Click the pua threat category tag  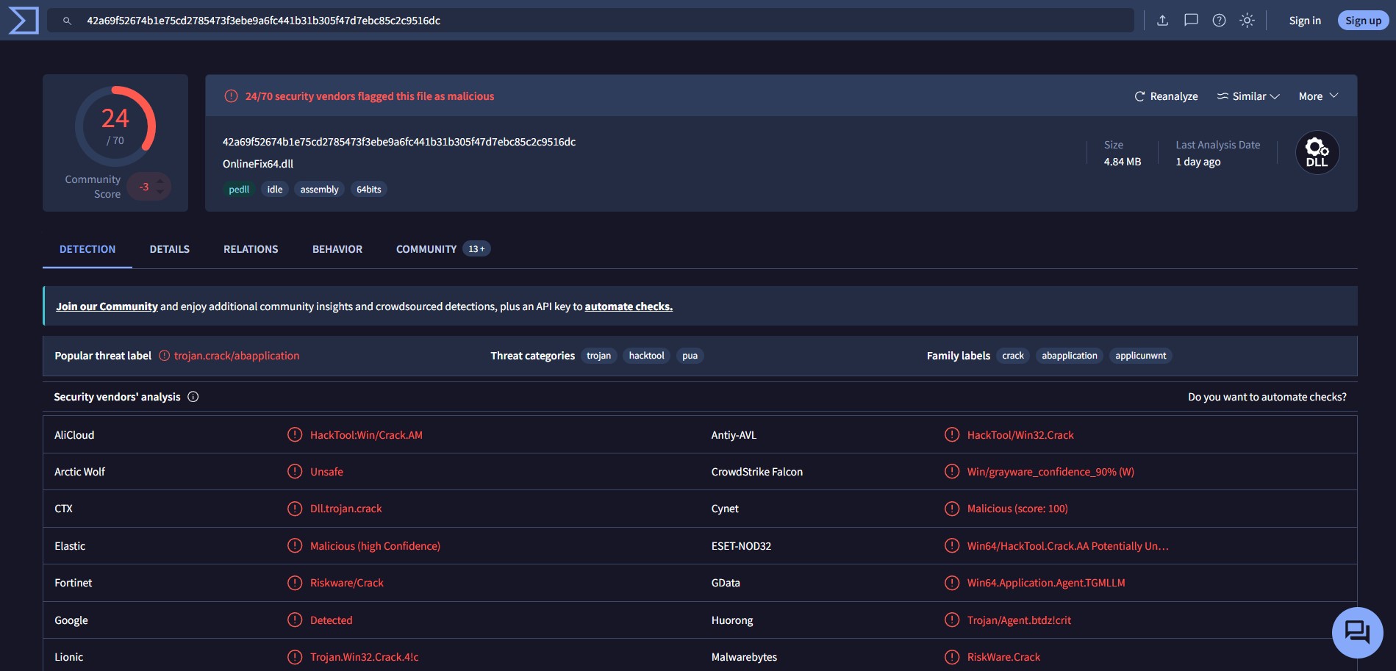tap(690, 356)
